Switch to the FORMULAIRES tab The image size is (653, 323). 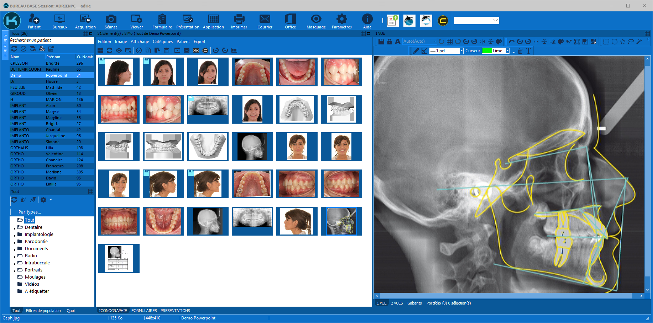pos(144,311)
